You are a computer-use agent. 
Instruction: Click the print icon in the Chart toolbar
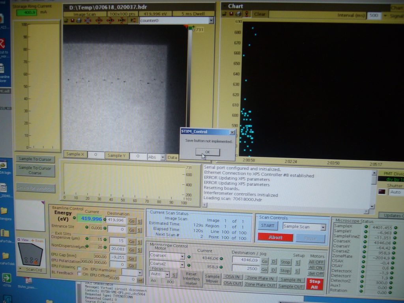(x=238, y=14)
